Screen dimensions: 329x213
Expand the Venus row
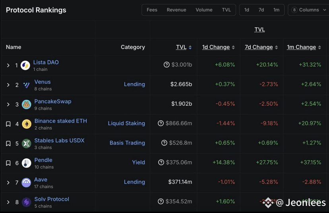click(8, 85)
